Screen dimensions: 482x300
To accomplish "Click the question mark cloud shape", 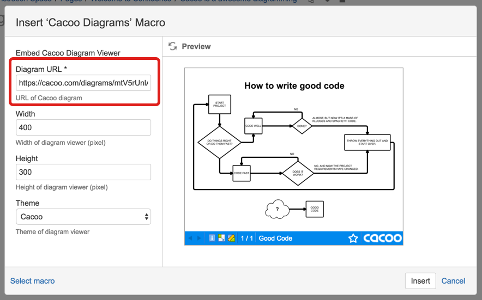I will pyautogui.click(x=277, y=209).
